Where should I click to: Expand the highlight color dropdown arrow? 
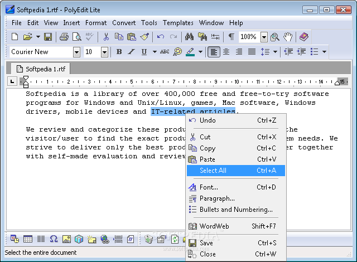point(200,52)
